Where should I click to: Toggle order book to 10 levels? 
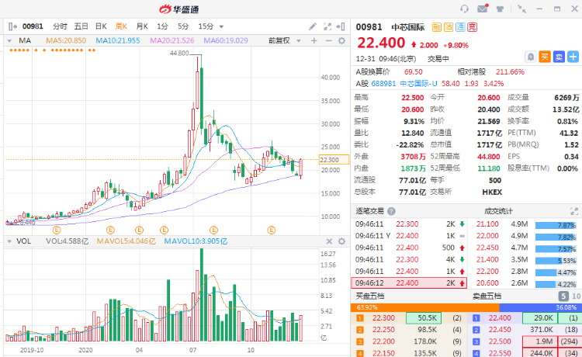(x=576, y=296)
